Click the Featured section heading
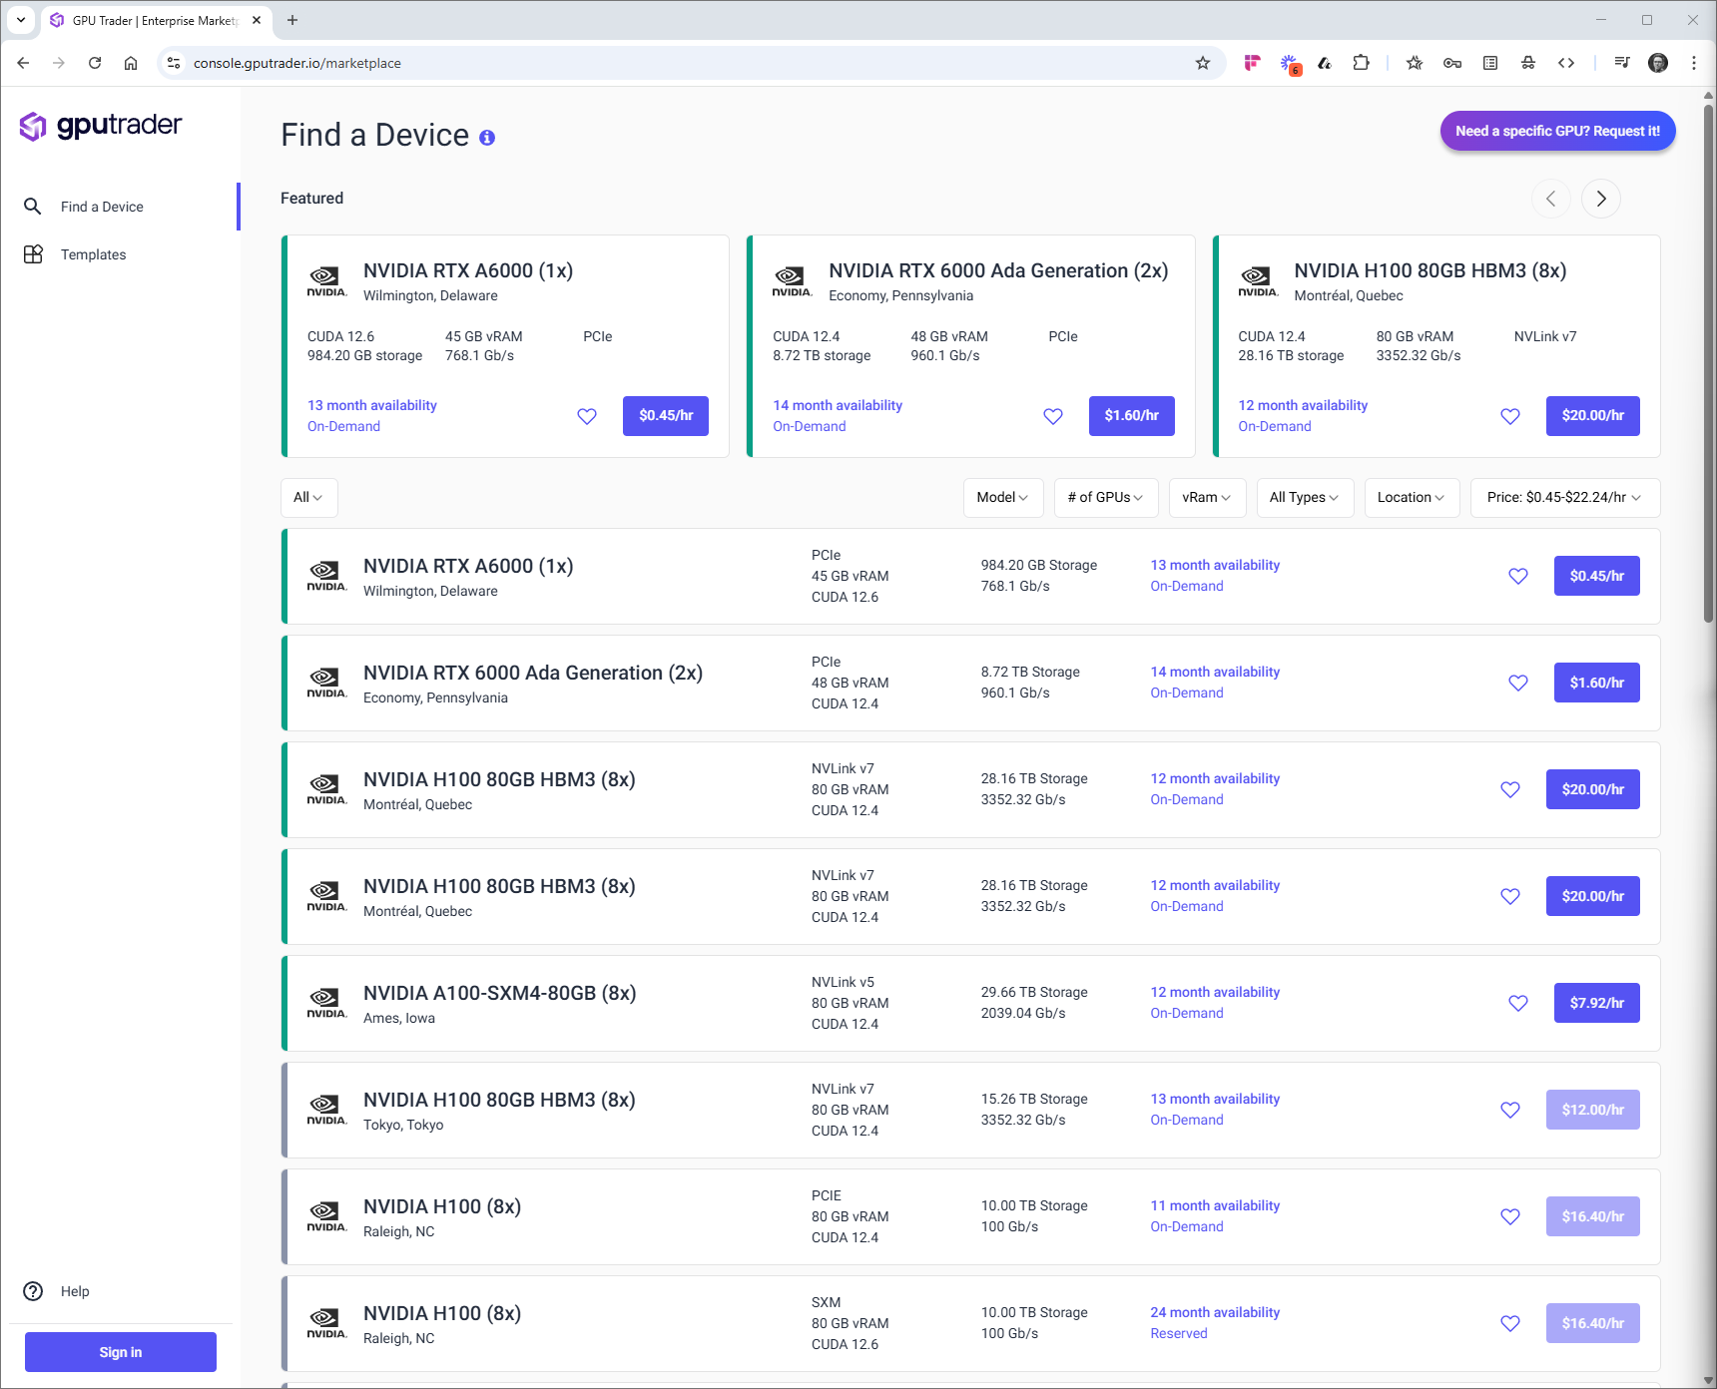Screen dimensions: 1717x1389 [311, 199]
